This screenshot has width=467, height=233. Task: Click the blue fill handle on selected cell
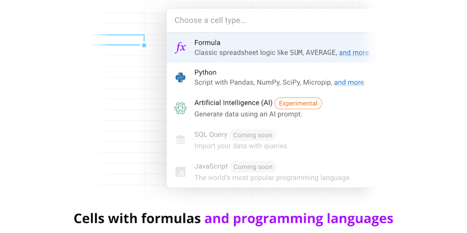tap(144, 45)
